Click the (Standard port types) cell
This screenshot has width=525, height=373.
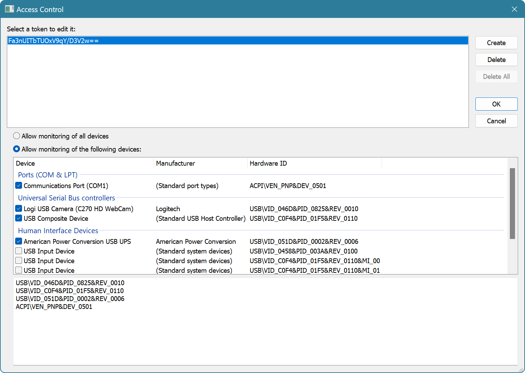[x=187, y=186]
